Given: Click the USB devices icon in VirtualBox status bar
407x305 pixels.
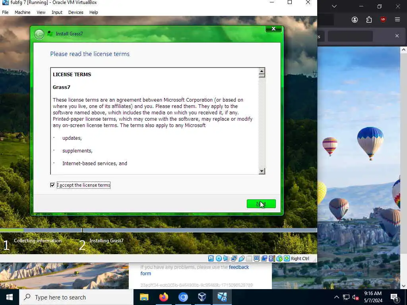Looking at the screenshot, I should [x=241, y=258].
